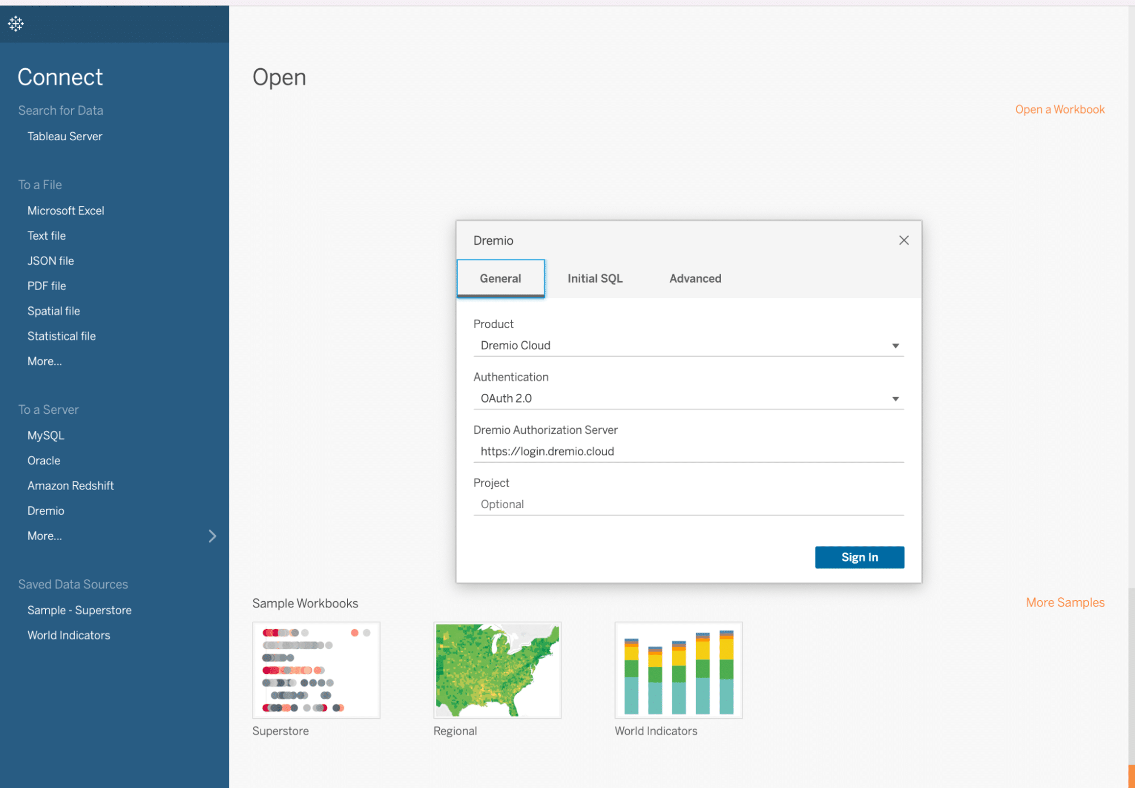Switch to the Initial SQL tab
The width and height of the screenshot is (1135, 788).
(x=594, y=278)
